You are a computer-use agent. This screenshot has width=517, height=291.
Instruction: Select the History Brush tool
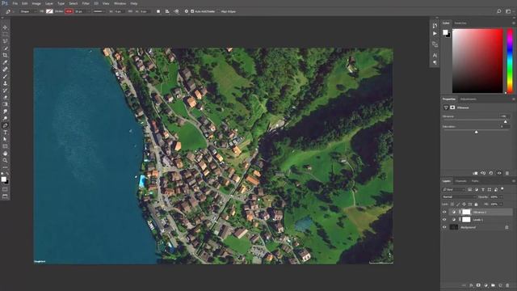(5, 90)
